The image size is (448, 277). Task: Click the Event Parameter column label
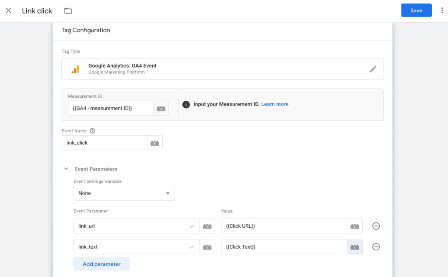coord(91,211)
